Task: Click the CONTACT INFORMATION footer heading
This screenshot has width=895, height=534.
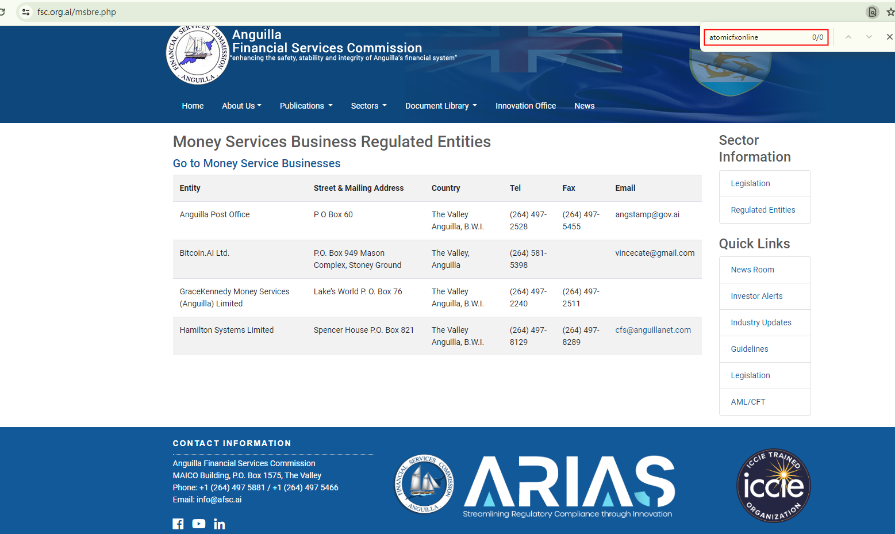Action: (232, 443)
